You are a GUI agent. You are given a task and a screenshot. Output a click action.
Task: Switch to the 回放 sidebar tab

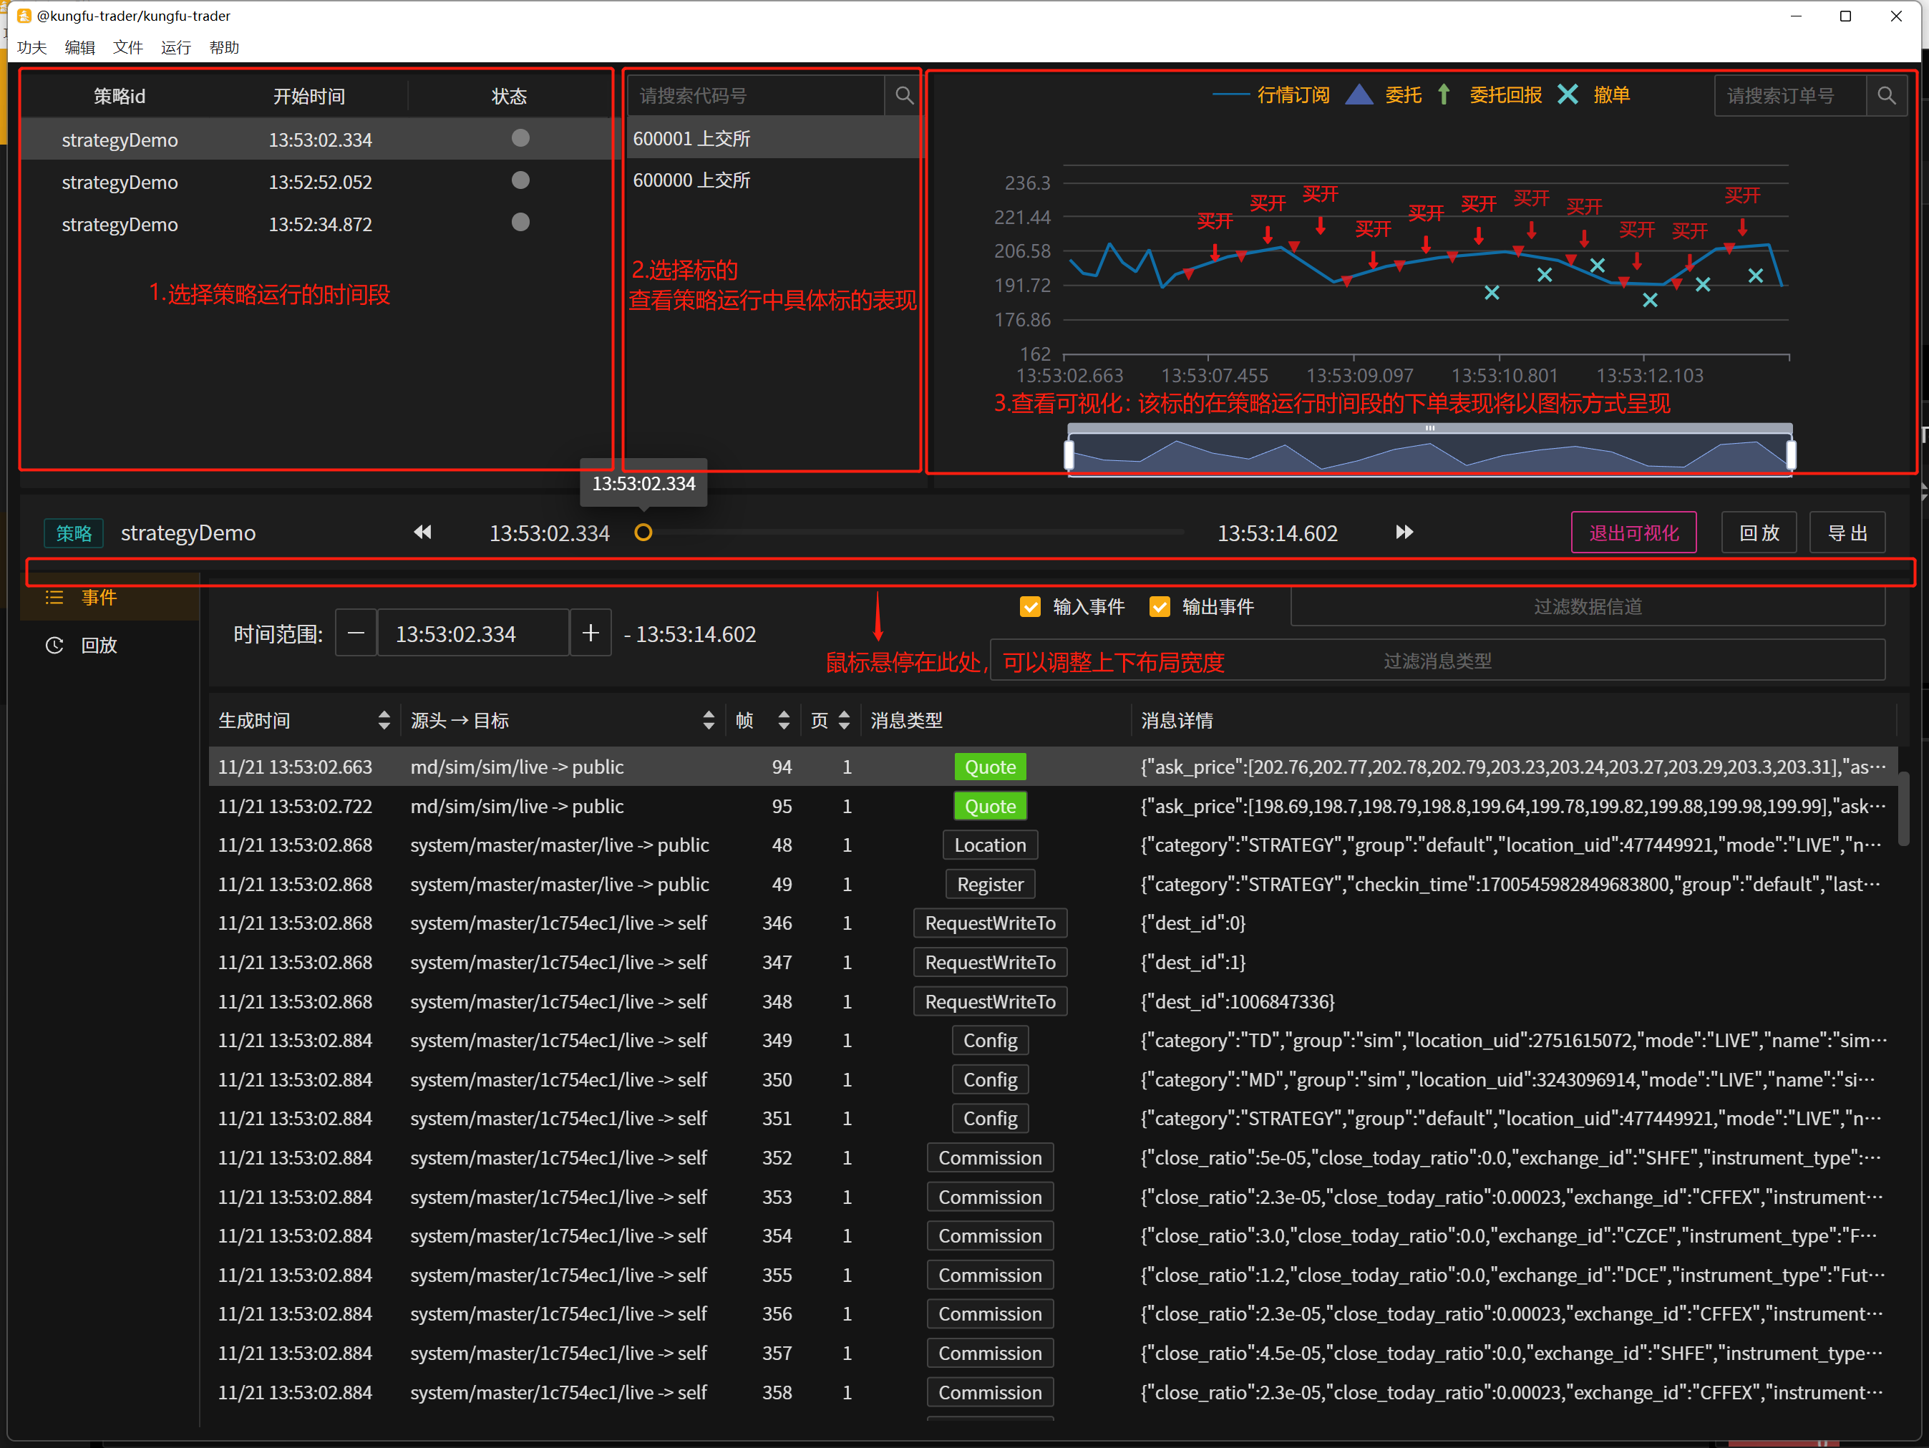click(110, 646)
